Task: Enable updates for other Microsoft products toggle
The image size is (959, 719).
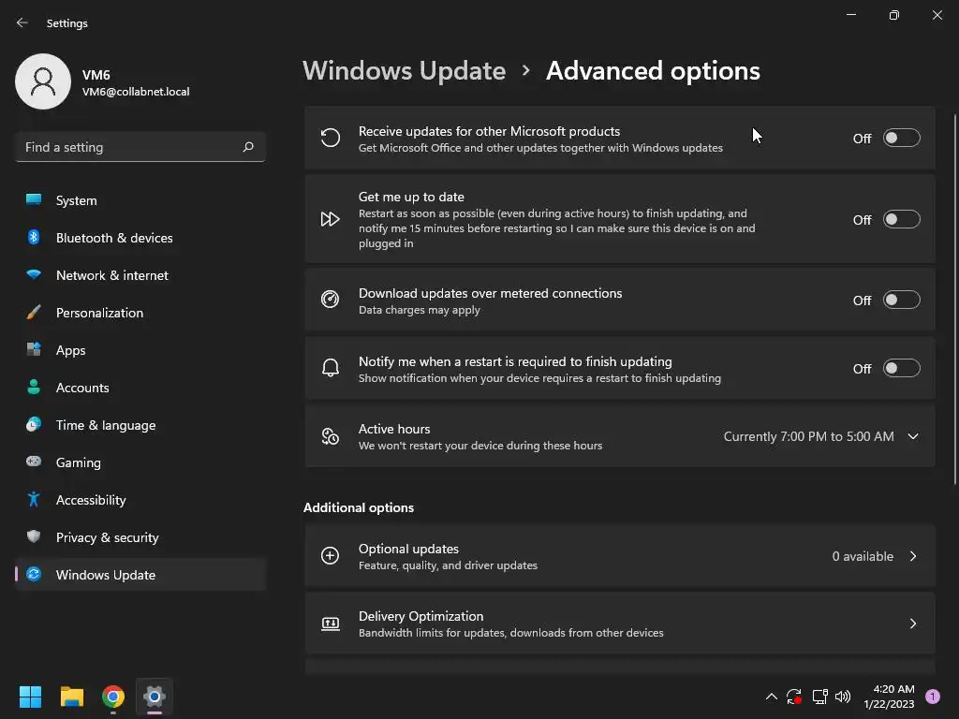Action: [x=902, y=139]
